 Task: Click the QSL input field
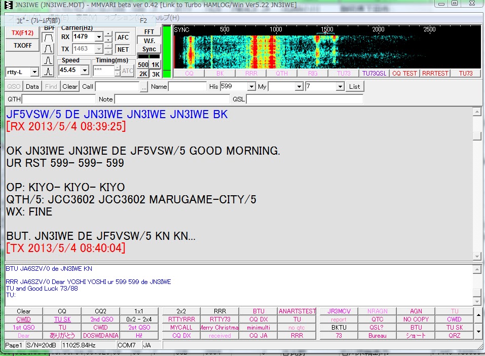coord(305,99)
